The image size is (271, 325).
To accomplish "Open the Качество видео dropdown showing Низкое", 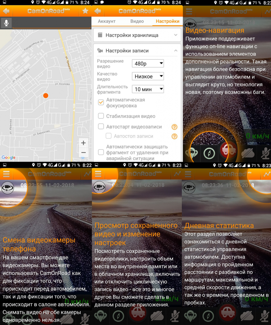I will (148, 76).
